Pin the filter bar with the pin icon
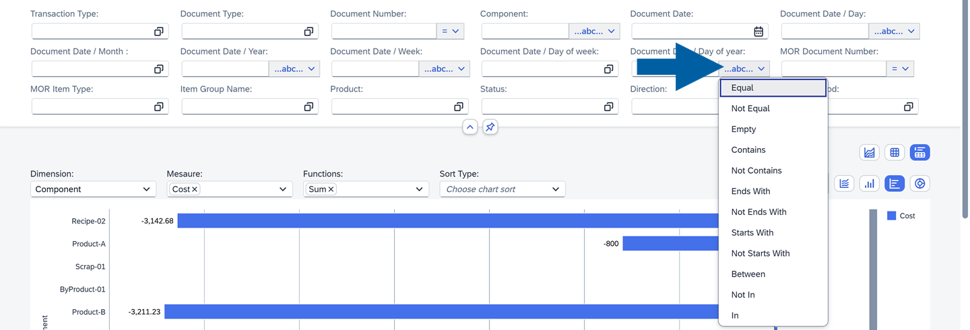This screenshot has height=330, width=970. click(490, 127)
